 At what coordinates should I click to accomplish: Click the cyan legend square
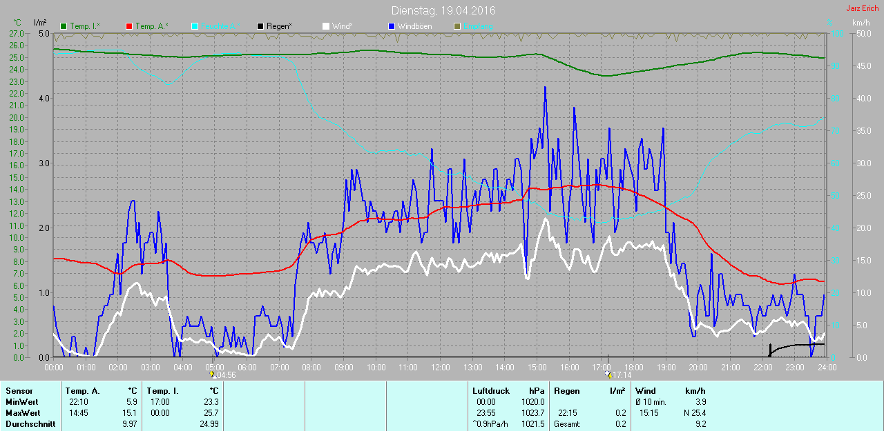pyautogui.click(x=195, y=26)
